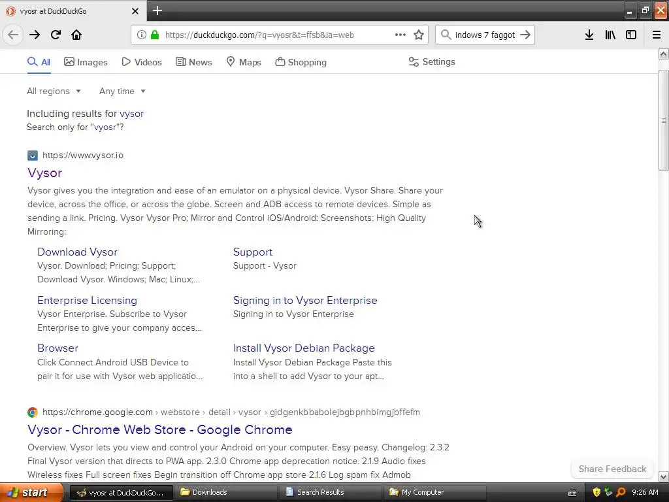The image size is (669, 502).
Task: Expand the Any time filter dropdown
Action: tap(122, 91)
